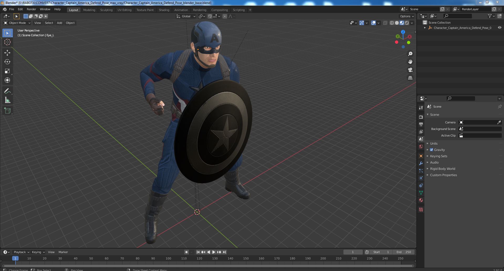
Task: Click the Marker menu in timeline
Action: (x=63, y=252)
